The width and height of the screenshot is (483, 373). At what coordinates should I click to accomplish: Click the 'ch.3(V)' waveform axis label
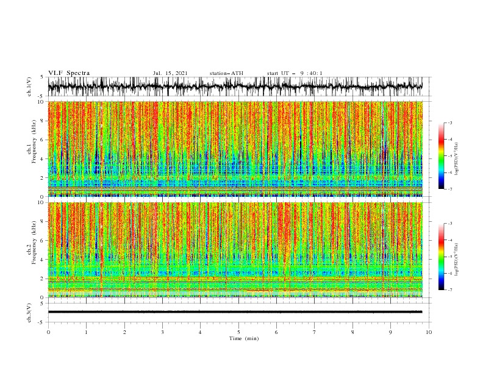pyautogui.click(x=29, y=313)
